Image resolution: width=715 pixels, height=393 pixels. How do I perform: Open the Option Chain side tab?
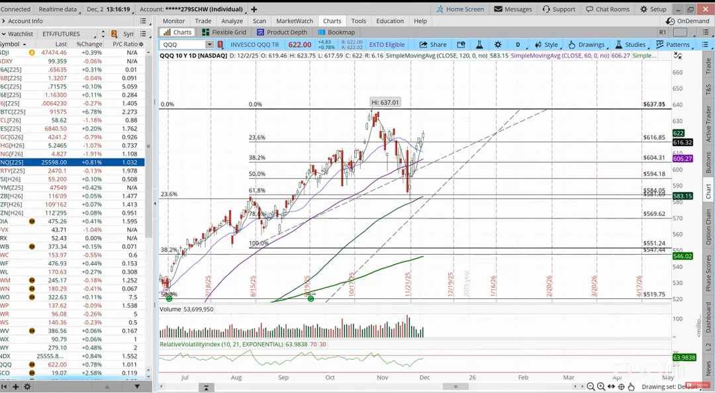coord(708,228)
